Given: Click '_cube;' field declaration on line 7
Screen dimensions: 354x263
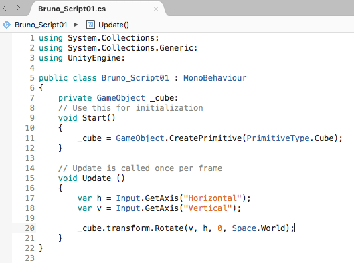Looking at the screenshot, I should point(164,98).
